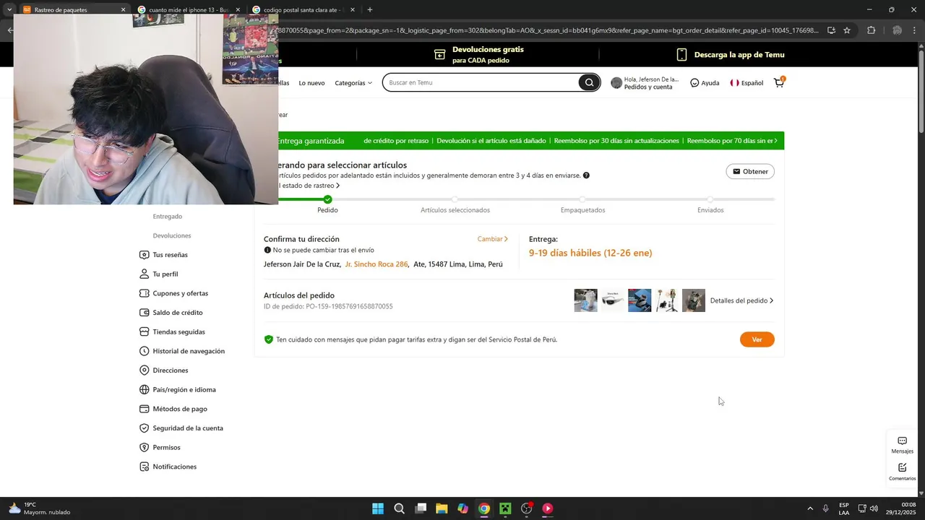Image resolution: width=925 pixels, height=520 pixels.
Task: Switch to the Rastreo de paquetes tab
Action: [x=74, y=9]
